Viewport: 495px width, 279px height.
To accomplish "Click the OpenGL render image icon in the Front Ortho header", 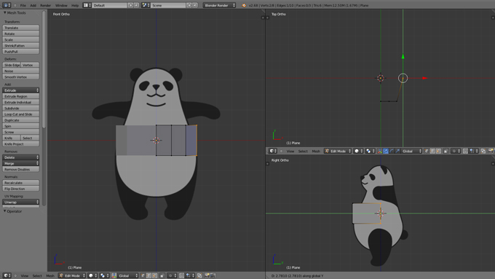I will click(x=207, y=275).
